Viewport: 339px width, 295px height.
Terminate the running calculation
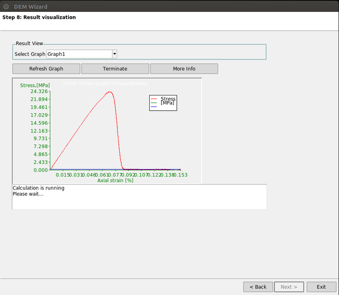(x=115, y=68)
